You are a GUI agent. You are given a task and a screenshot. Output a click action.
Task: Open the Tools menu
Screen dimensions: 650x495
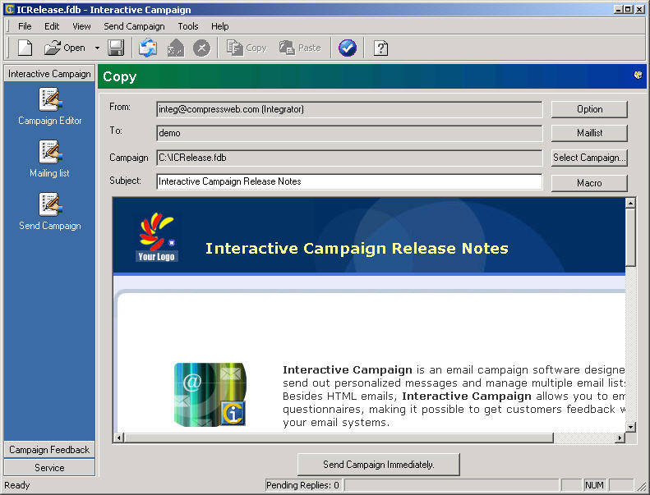click(x=188, y=26)
